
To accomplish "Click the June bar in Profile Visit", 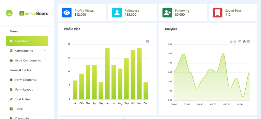I will 107,74.
